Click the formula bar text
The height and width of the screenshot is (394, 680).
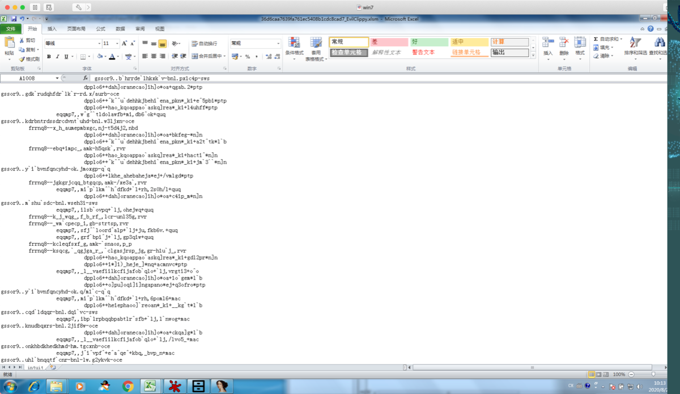(x=152, y=78)
